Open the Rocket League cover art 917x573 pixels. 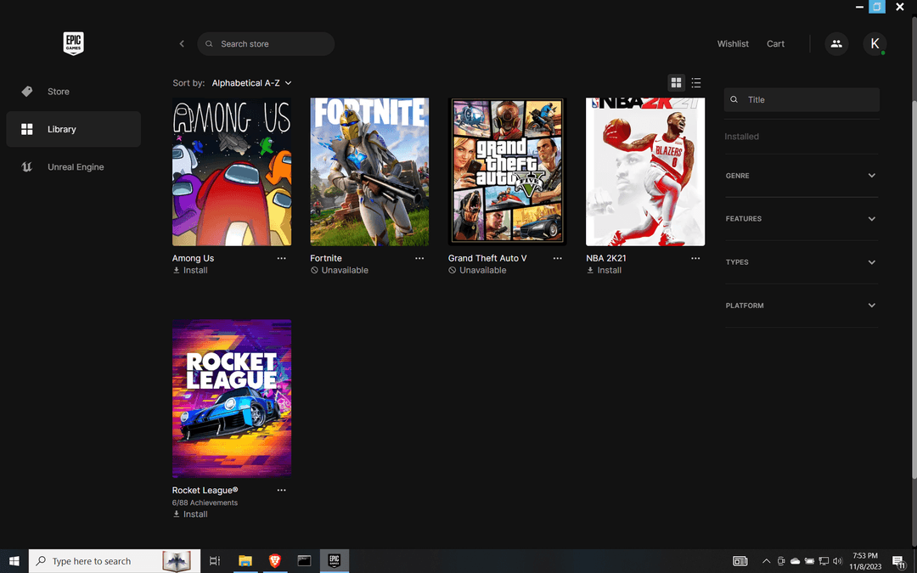[232, 399]
